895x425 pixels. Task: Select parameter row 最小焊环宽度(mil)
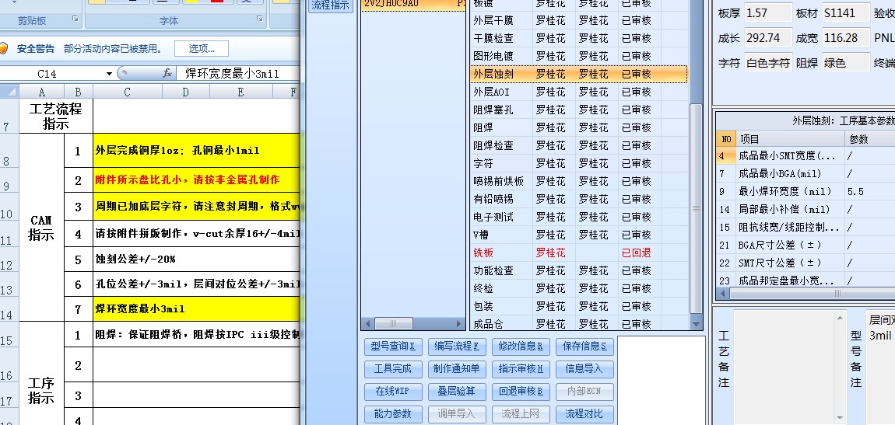[806, 191]
